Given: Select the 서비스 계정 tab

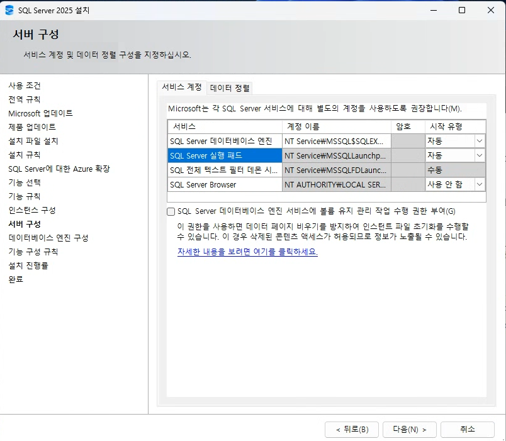Looking at the screenshot, I should click(182, 87).
